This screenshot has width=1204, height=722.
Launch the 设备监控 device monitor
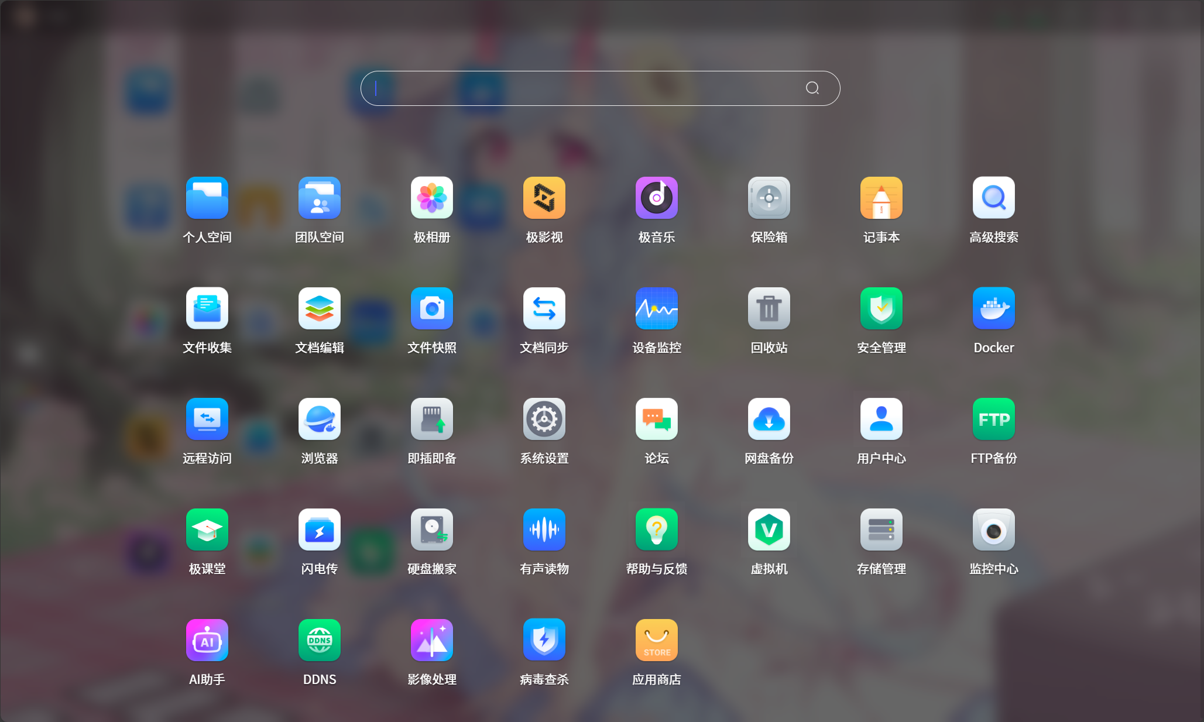click(x=656, y=308)
